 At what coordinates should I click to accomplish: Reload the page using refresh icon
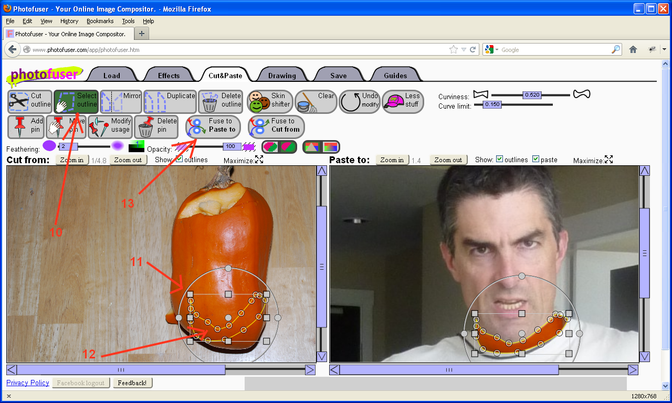tap(473, 49)
